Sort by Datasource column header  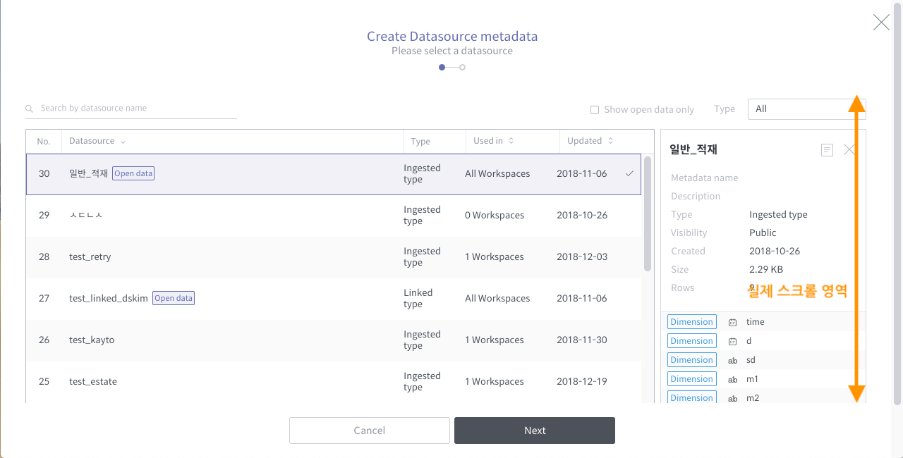click(x=97, y=141)
